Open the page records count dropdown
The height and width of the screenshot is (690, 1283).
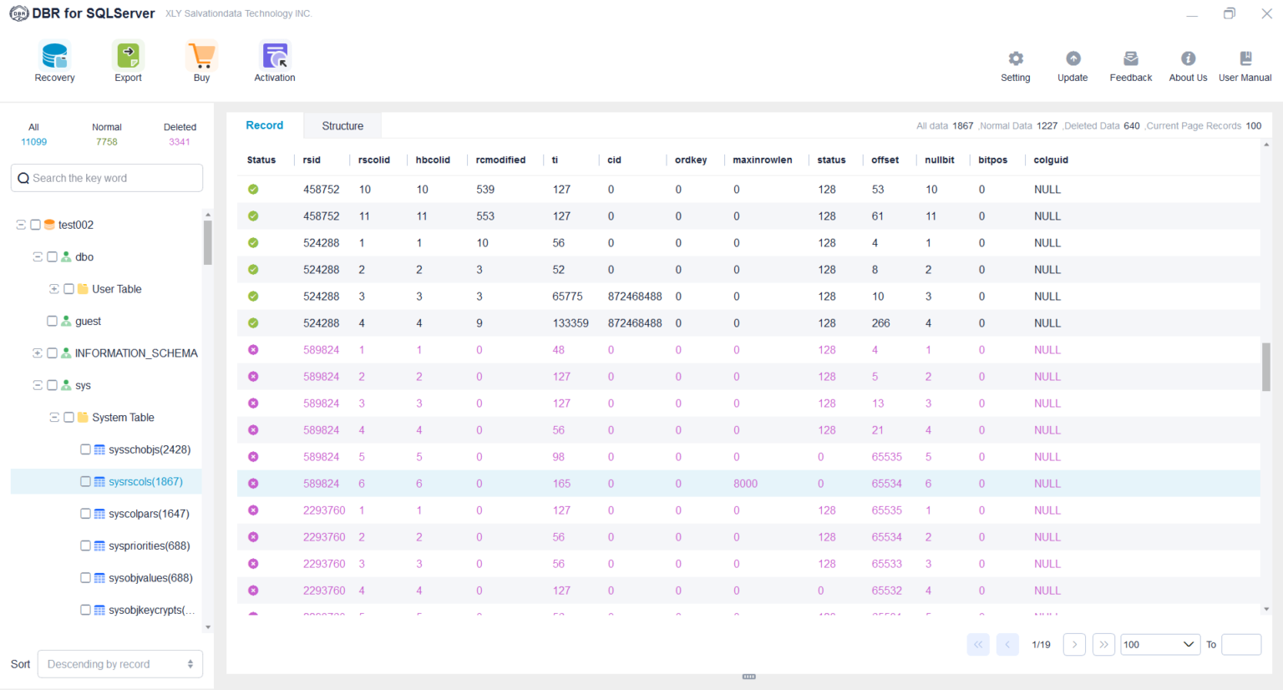point(1159,644)
